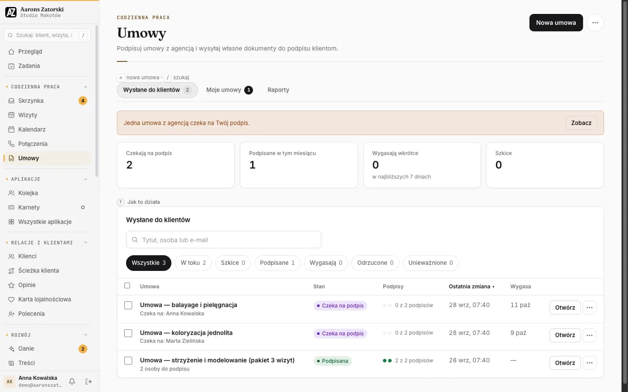This screenshot has width=628, height=392.
Task: Open the strzyżenie i modelowanie contract with Otwórz
Action: [565, 363]
